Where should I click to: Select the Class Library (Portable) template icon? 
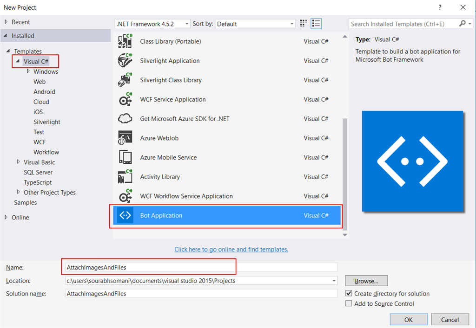click(x=125, y=41)
